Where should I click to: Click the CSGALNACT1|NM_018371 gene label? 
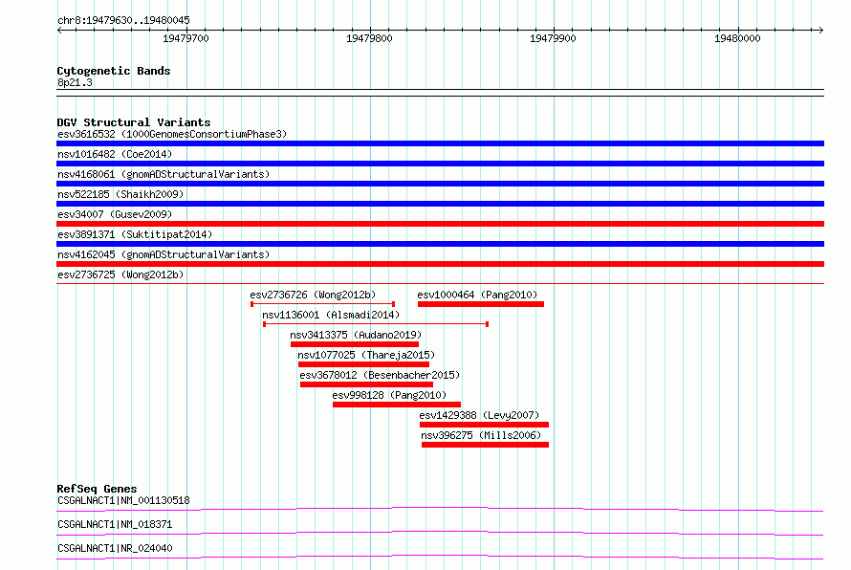tap(115, 524)
